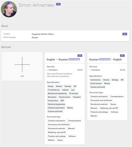Click the Add label under the plus
The width and height of the screenshot is (132, 147).
click(x=22, y=76)
